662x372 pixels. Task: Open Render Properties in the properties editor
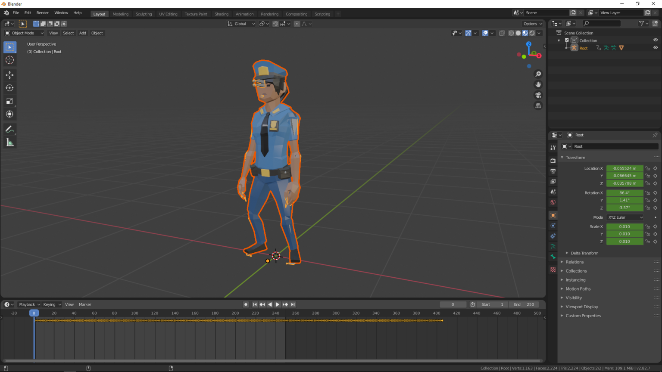[553, 161]
